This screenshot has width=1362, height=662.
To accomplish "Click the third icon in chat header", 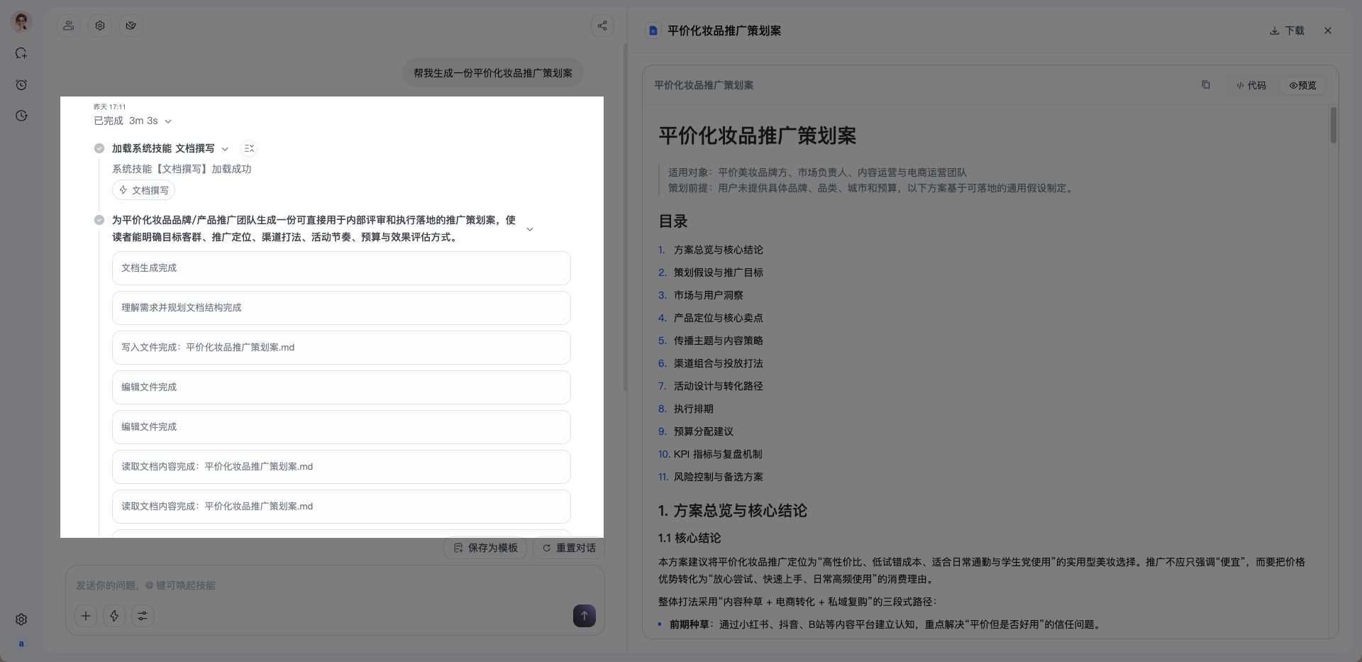I will click(x=131, y=26).
